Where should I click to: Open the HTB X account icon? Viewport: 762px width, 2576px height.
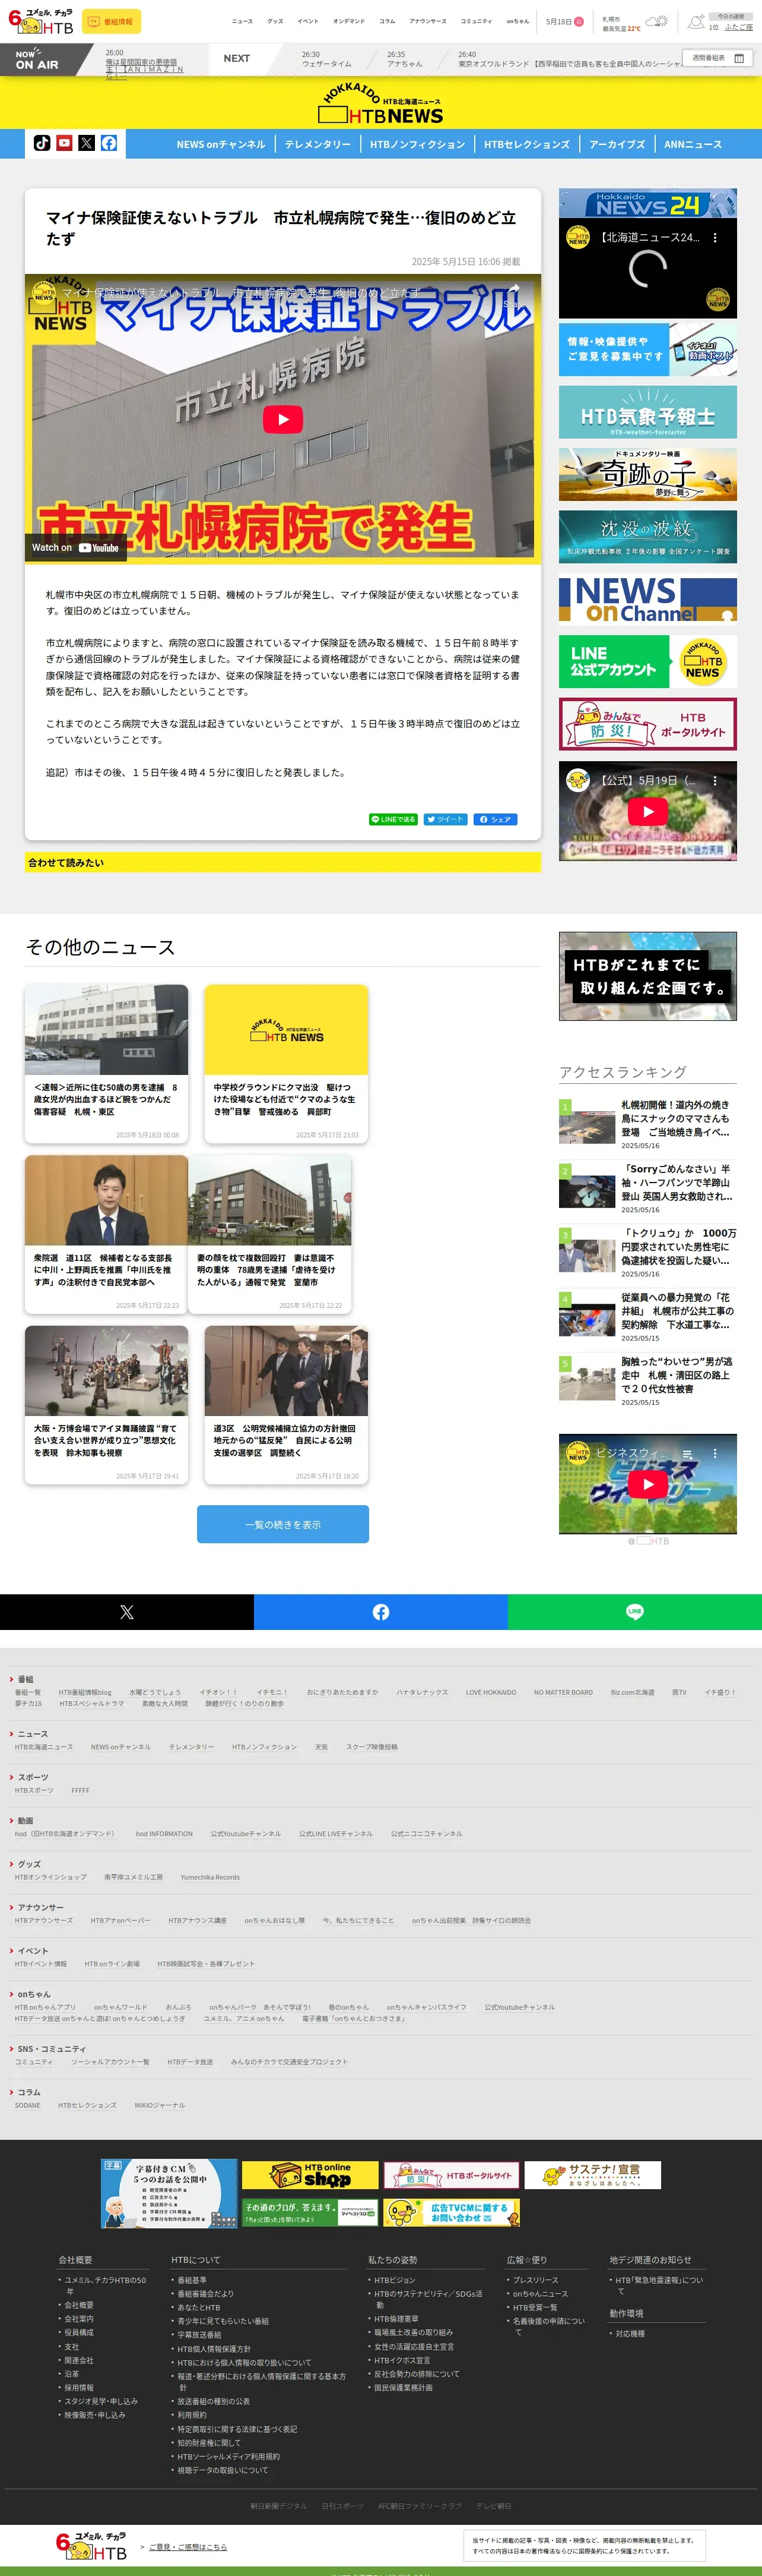tap(87, 143)
